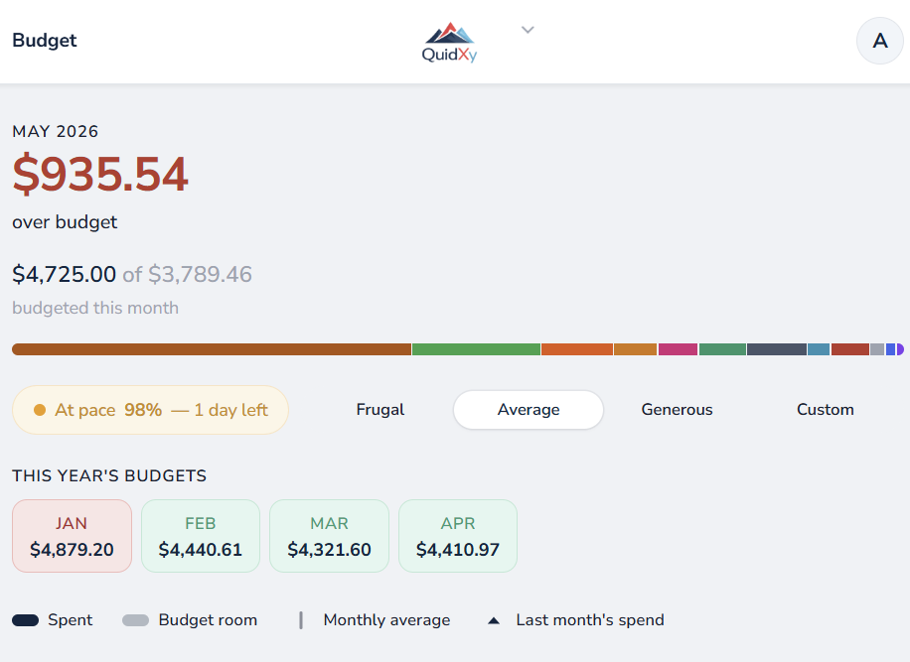Screen dimensions: 910x662
Task: Open the APR $4,410.97 budget card
Action: 458,536
